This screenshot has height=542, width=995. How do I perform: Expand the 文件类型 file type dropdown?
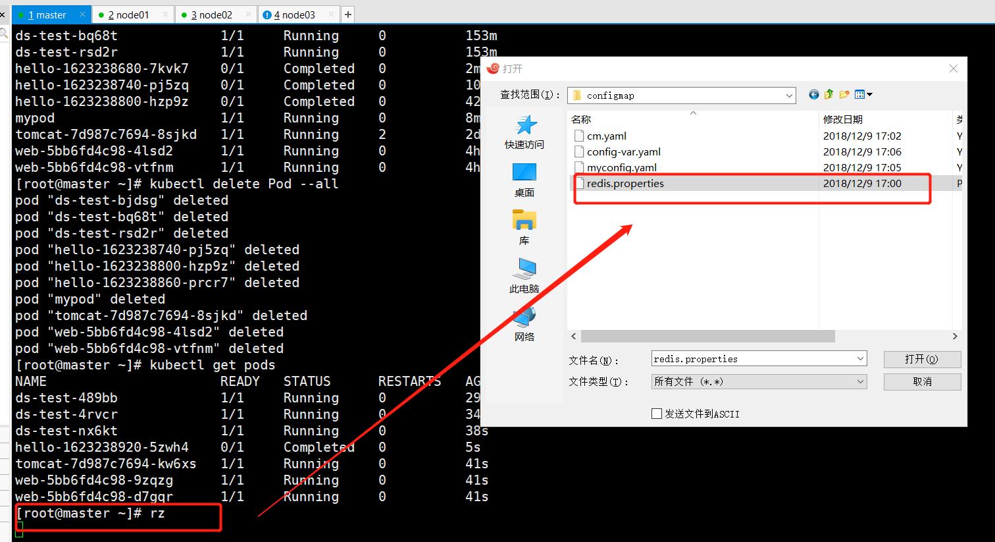pyautogui.click(x=860, y=381)
